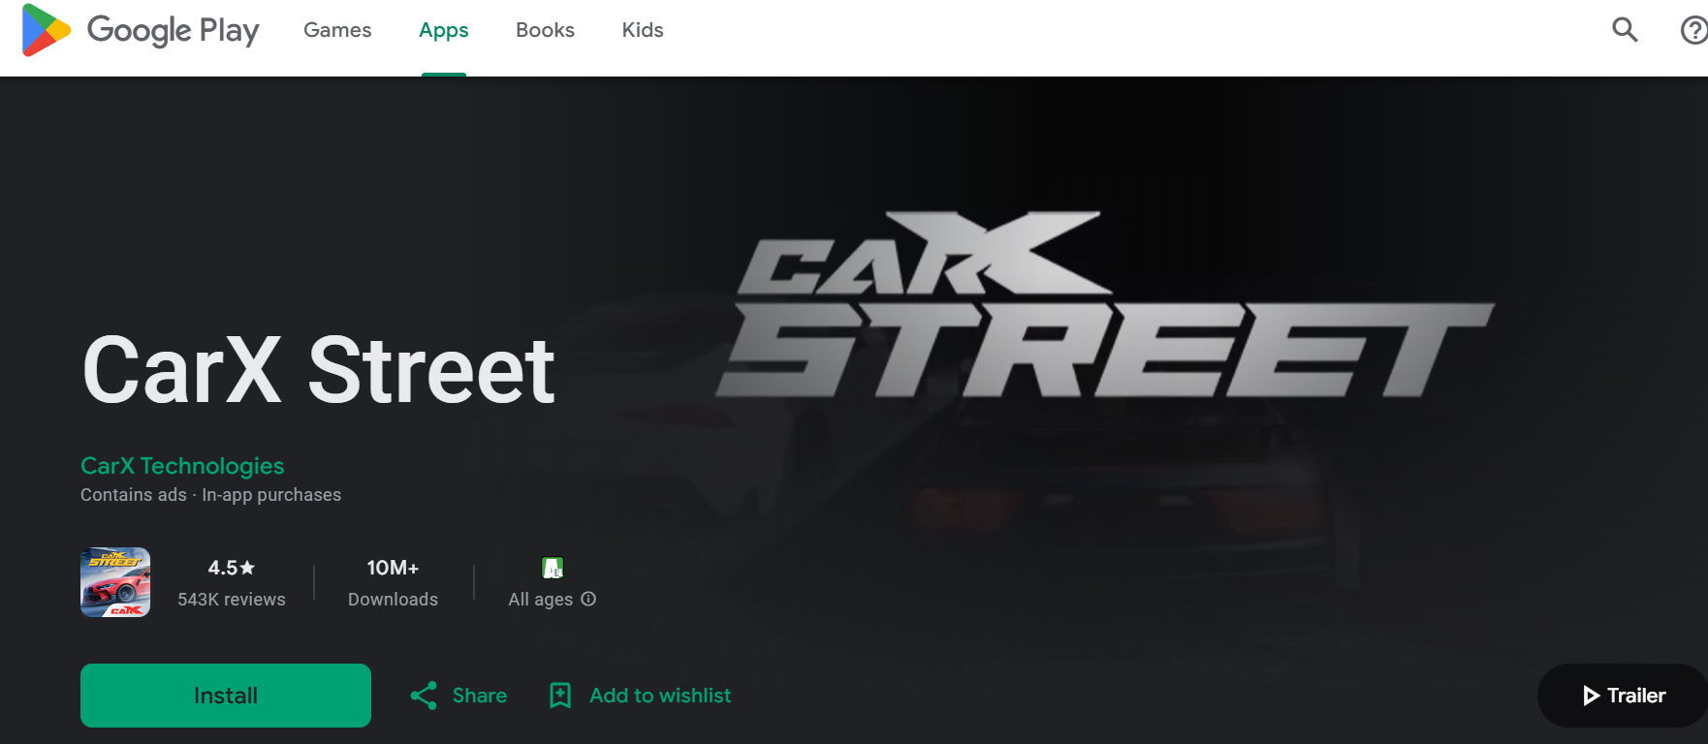This screenshot has width=1708, height=744.
Task: Click the play triangle on Trailer
Action: [x=1591, y=696]
